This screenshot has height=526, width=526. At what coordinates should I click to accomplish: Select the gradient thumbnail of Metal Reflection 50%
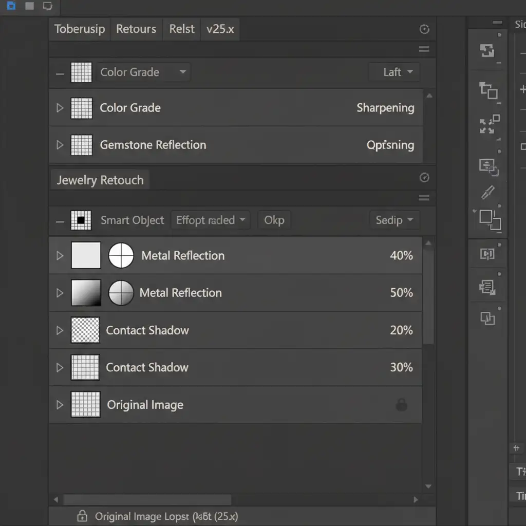click(x=86, y=293)
